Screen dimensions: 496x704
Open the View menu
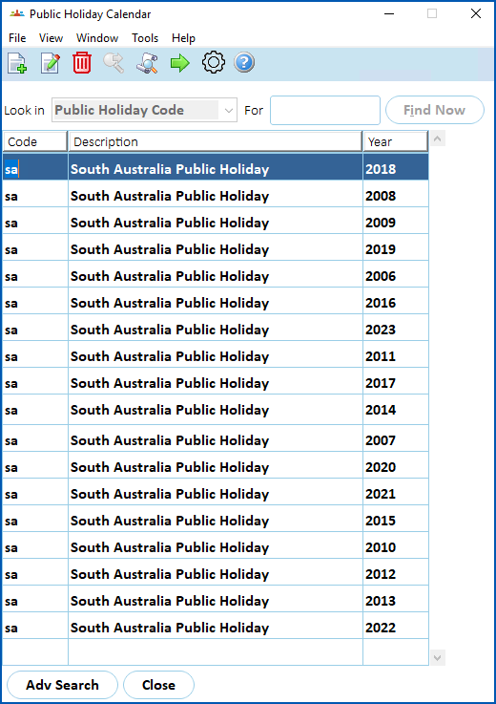coord(51,38)
